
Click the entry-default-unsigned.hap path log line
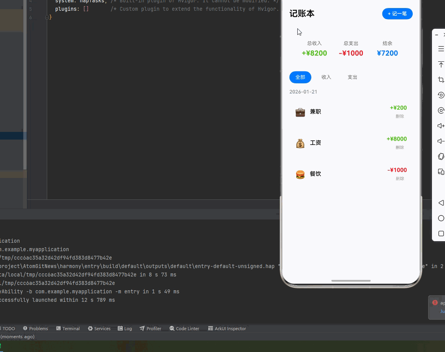pos(137,266)
